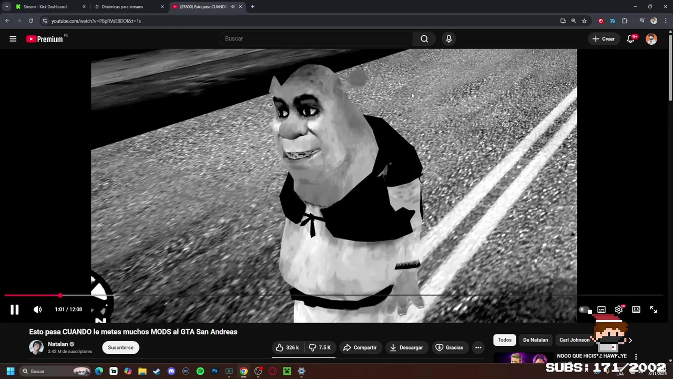The width and height of the screenshot is (673, 379).
Task: Open the NOOO QUE HICISTE HAWKEYE thumbnail
Action: [523, 358]
